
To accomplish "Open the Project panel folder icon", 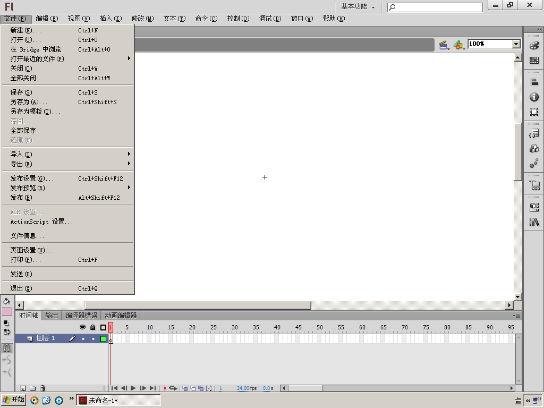I will point(534,185).
